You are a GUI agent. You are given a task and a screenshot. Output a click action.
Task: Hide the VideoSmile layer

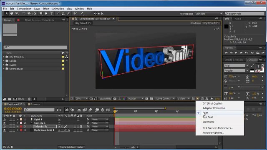pos(5,127)
